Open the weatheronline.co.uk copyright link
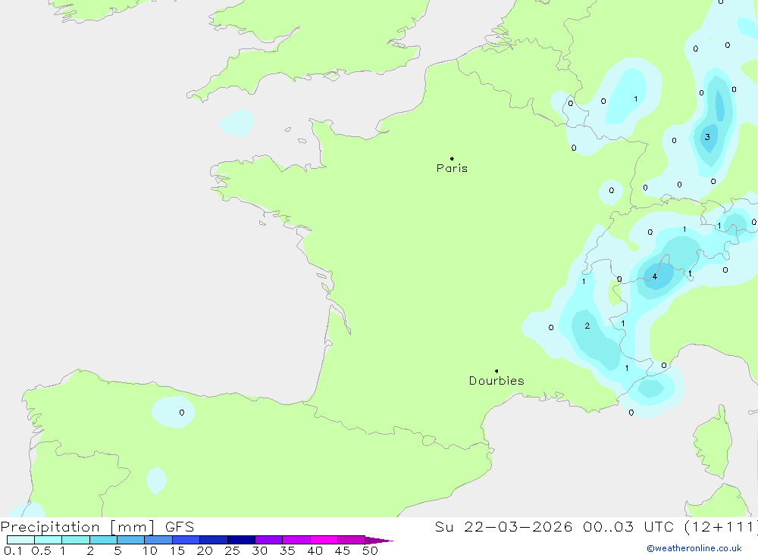The height and width of the screenshot is (555, 758). 694,548
